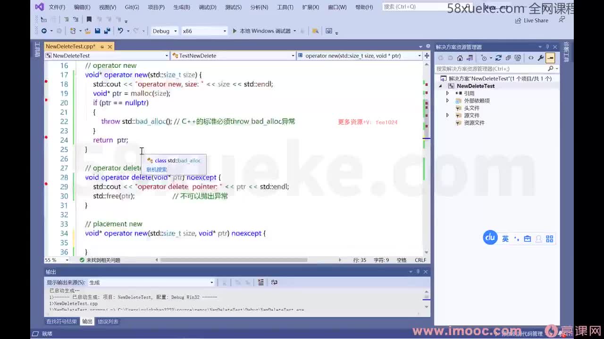604x339 pixels.
Task: Click switch views icon in Solution Explorer
Action: tap(470, 58)
